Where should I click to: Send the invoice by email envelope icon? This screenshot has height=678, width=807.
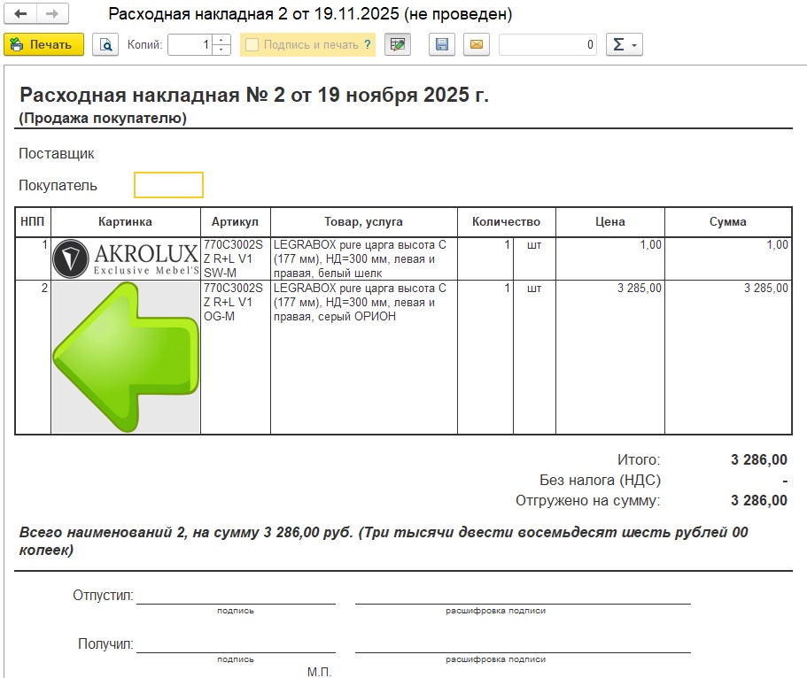click(x=477, y=45)
